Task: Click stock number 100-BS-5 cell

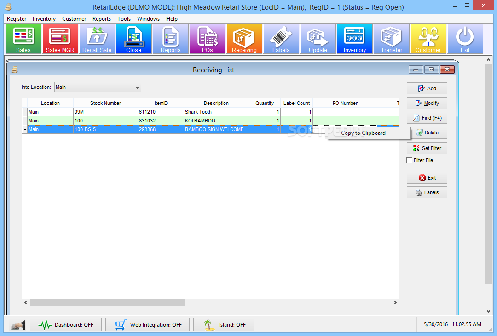Action: click(x=105, y=129)
